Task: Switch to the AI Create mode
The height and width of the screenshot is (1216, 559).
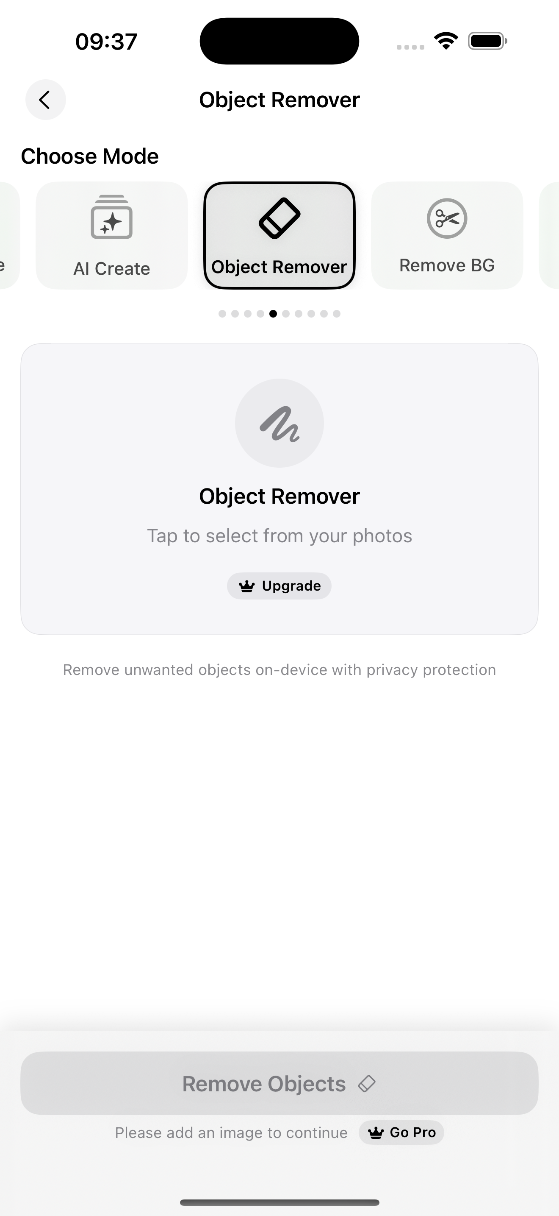Action: point(112,236)
